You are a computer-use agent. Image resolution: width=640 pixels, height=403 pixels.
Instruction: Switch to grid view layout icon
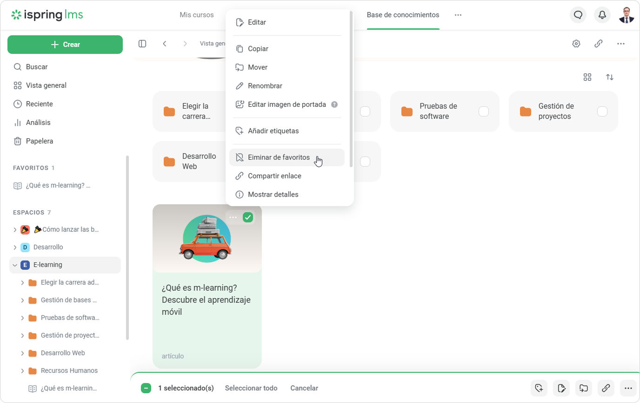coord(587,77)
